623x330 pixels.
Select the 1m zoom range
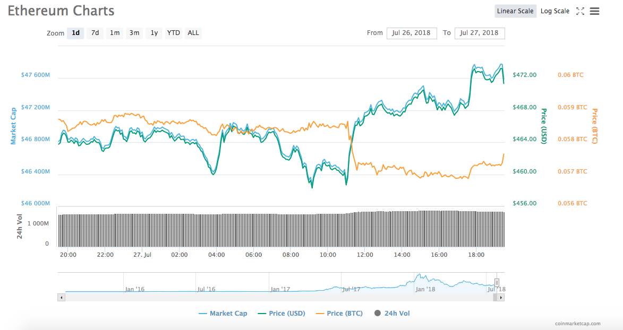point(115,33)
